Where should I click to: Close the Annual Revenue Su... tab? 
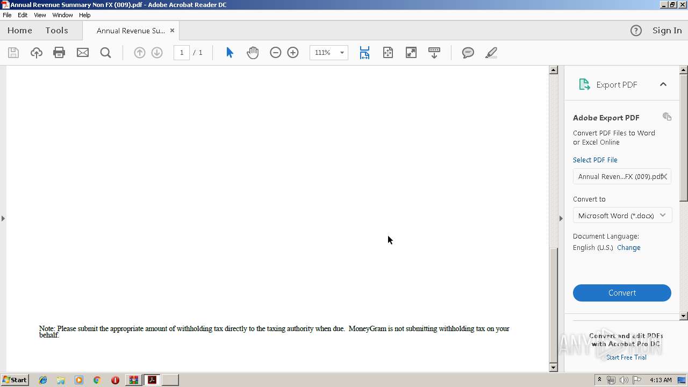[x=172, y=31]
